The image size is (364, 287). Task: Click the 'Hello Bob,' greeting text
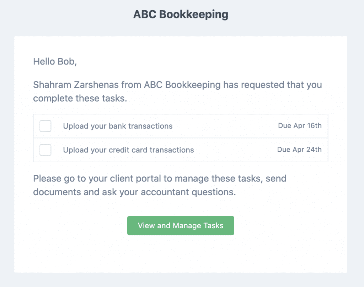55,62
